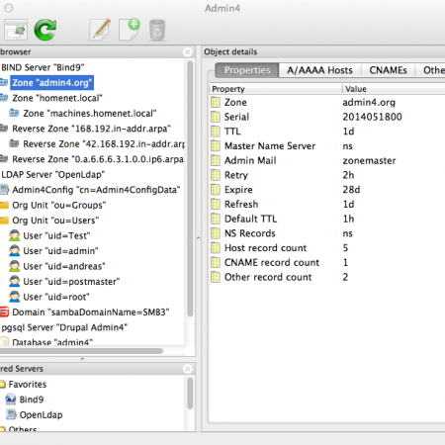This screenshot has height=445, width=445.
Task: Click the New object icon with green plus
Action: point(130,30)
